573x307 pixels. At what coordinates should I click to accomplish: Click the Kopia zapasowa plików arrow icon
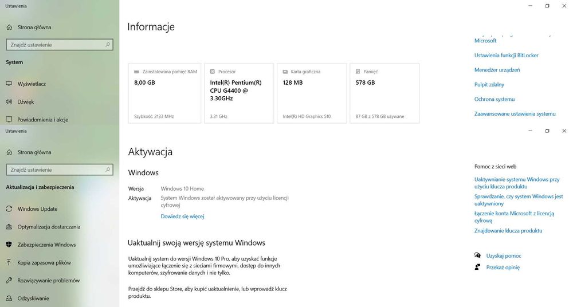[9, 262]
